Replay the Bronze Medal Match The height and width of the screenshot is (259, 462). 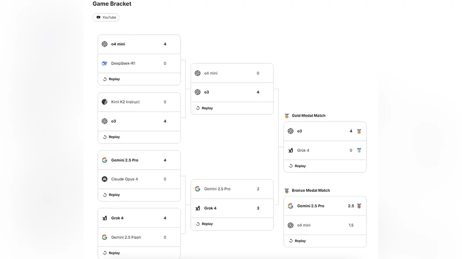(298, 241)
